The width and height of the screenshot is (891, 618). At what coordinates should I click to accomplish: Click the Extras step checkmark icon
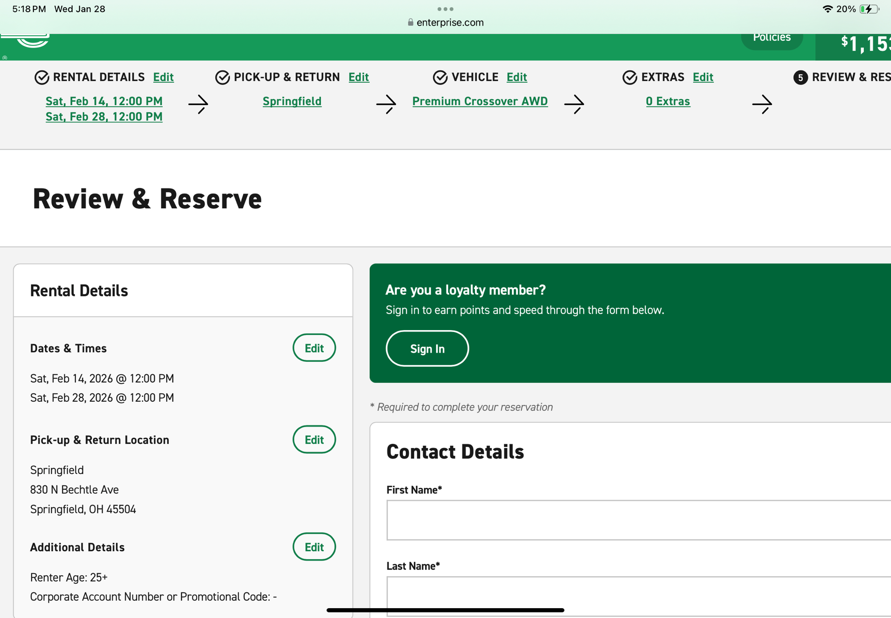[x=629, y=77]
